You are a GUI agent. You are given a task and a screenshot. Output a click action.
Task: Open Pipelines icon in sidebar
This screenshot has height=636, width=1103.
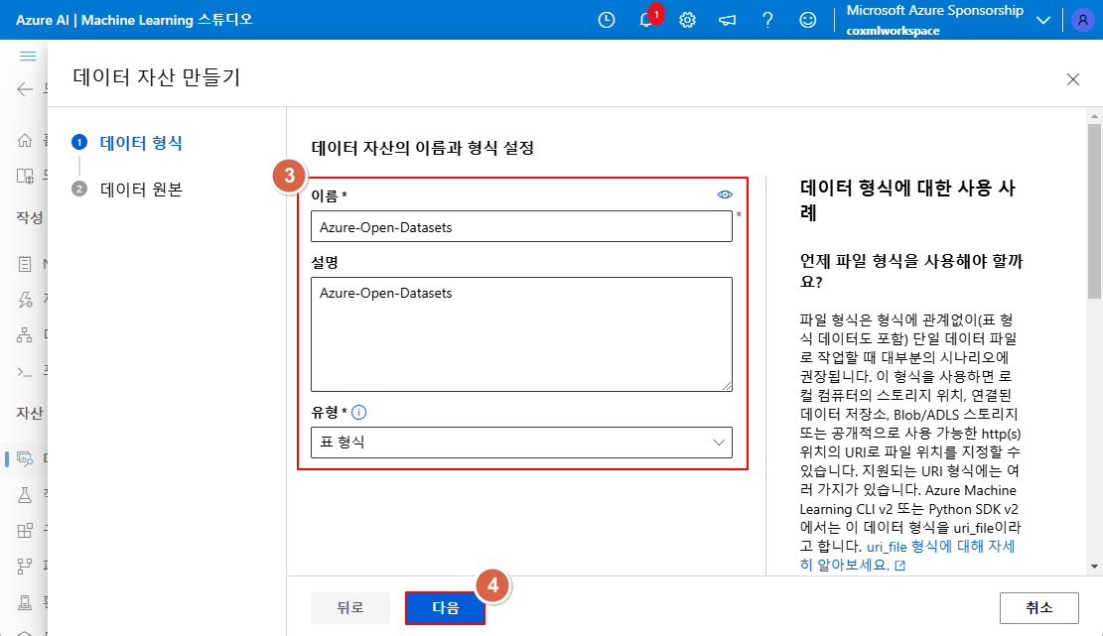click(x=25, y=566)
